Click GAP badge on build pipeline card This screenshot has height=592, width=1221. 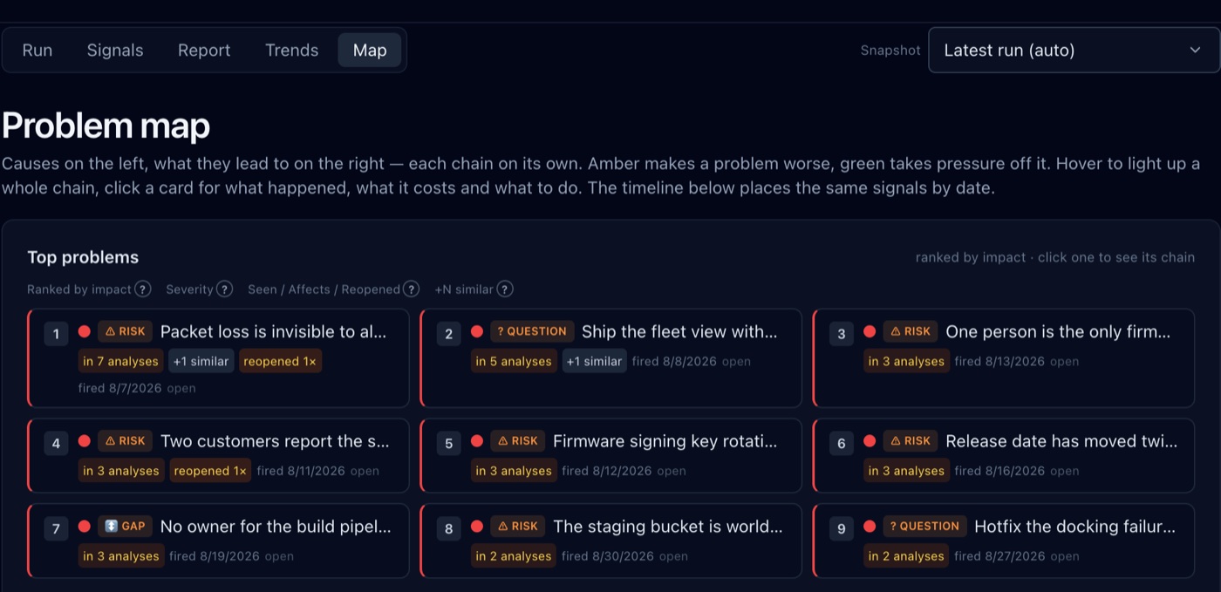coord(125,527)
